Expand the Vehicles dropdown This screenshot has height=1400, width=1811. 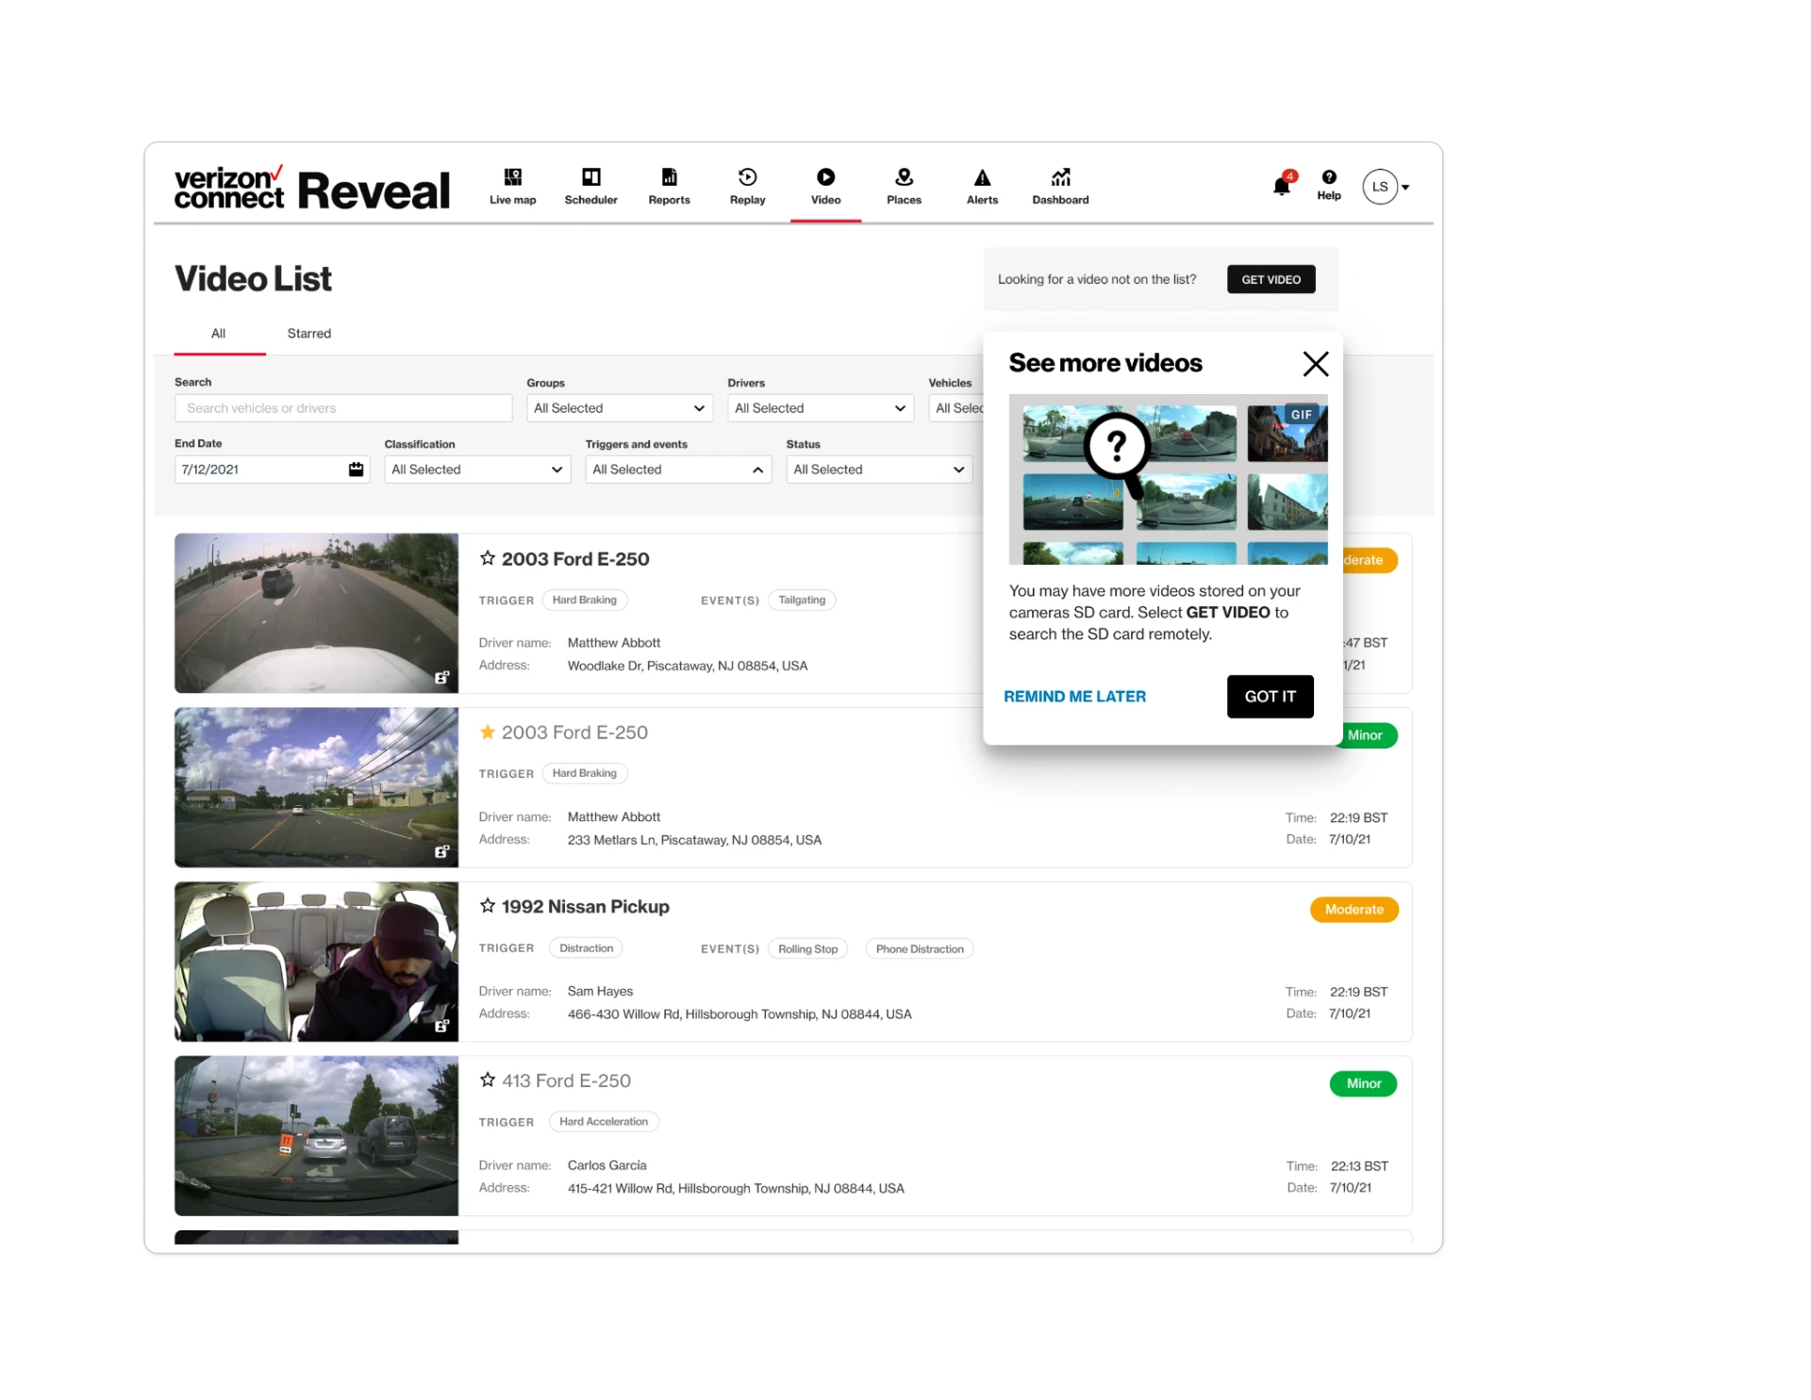(955, 408)
